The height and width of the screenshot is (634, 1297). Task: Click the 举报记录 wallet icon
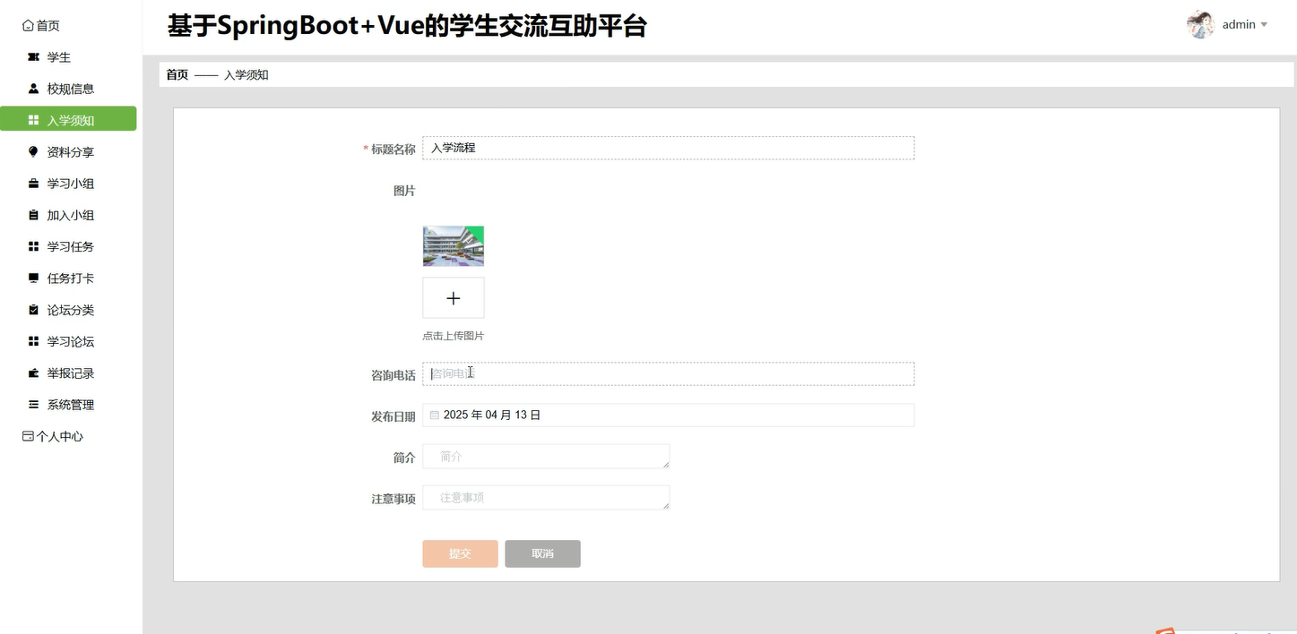pyautogui.click(x=34, y=373)
